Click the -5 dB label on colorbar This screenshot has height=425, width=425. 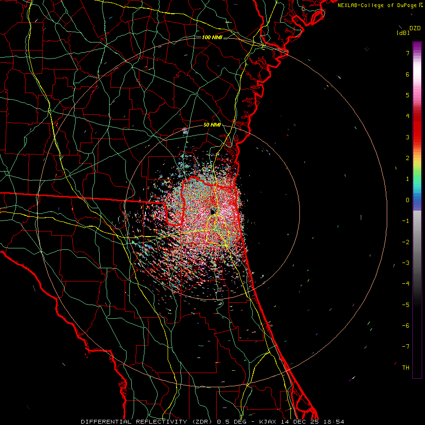pos(406,305)
